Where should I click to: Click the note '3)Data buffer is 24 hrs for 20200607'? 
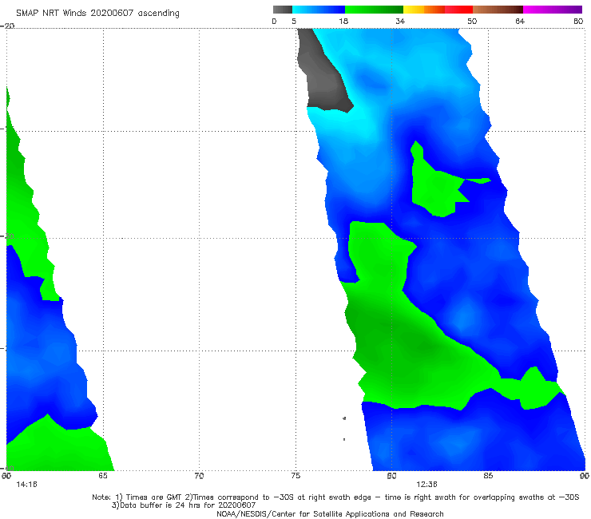(x=184, y=505)
